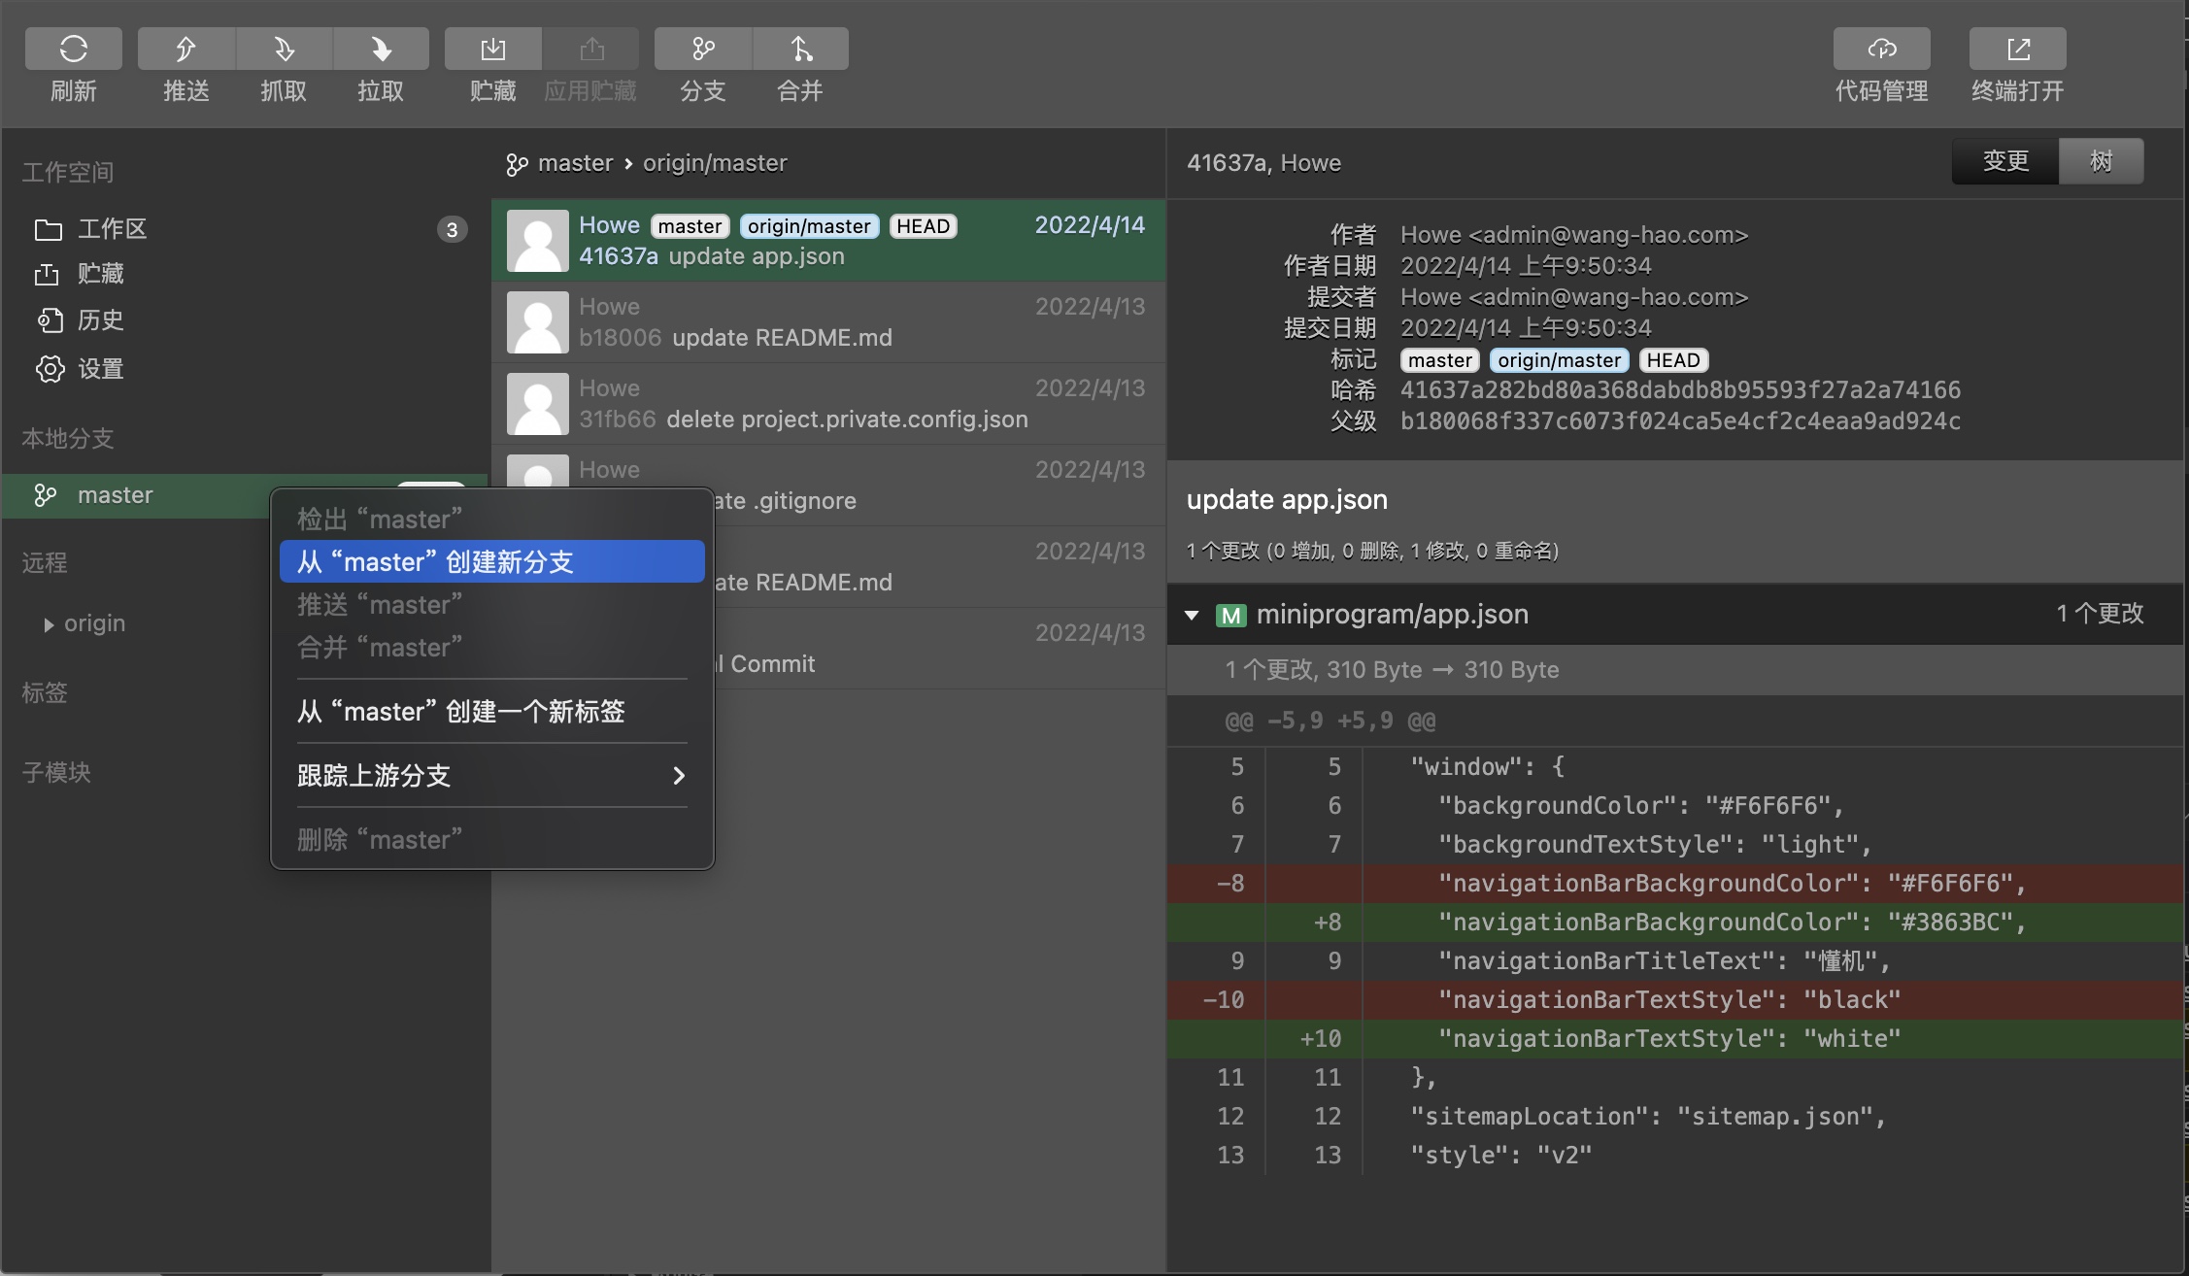Image resolution: width=2189 pixels, height=1276 pixels.
Task: Fetch remote changes via 抓取 icon
Action: [284, 49]
